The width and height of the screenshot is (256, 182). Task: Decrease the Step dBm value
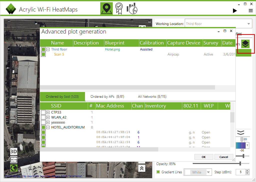point(247,173)
